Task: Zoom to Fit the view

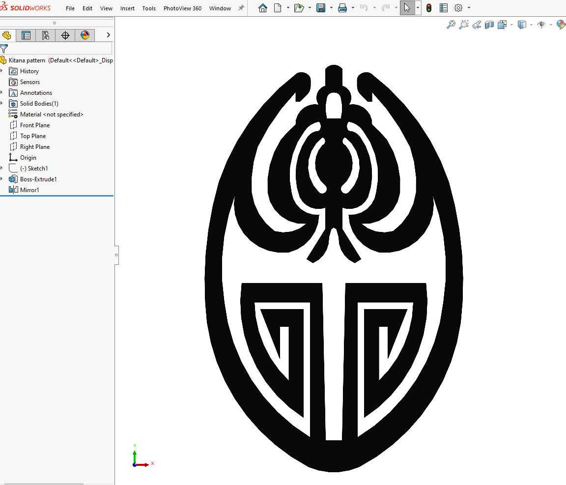Action: pyautogui.click(x=451, y=25)
